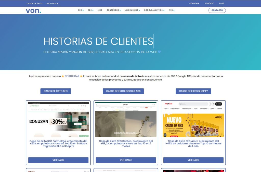Open the Farma2go case thumbnail
This screenshot has width=261, height=172.
[x=58, y=119]
